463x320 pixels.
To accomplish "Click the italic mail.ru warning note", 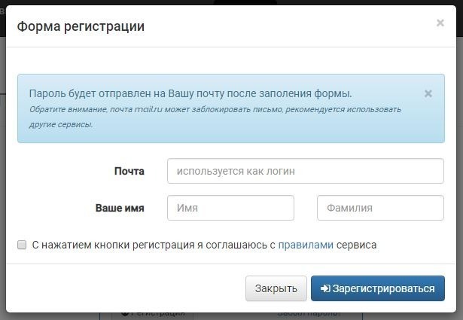I will [x=215, y=117].
